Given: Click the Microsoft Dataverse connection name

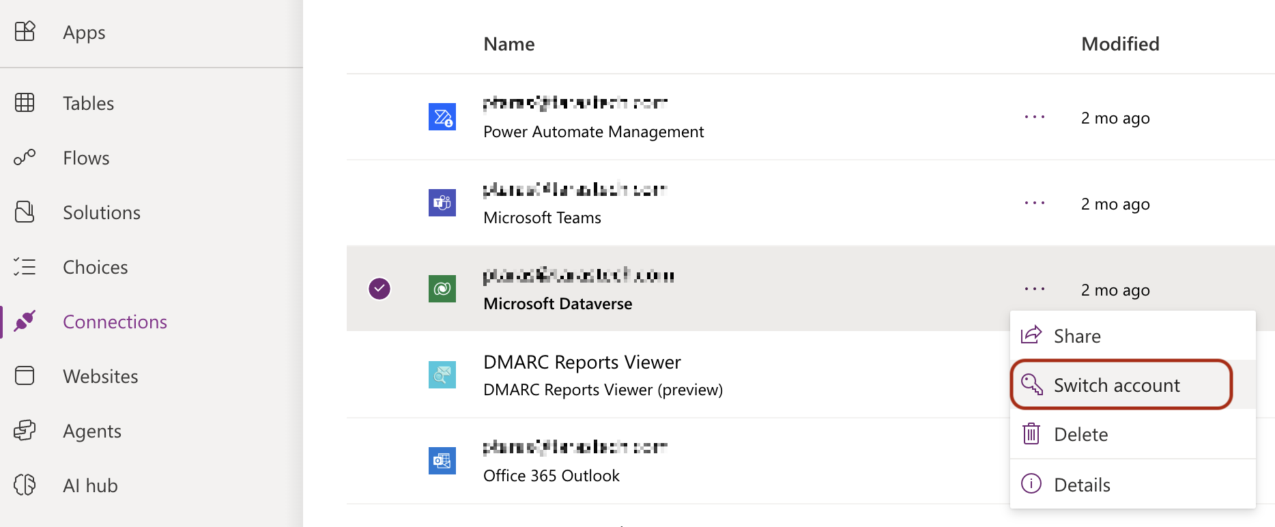Looking at the screenshot, I should coord(558,304).
